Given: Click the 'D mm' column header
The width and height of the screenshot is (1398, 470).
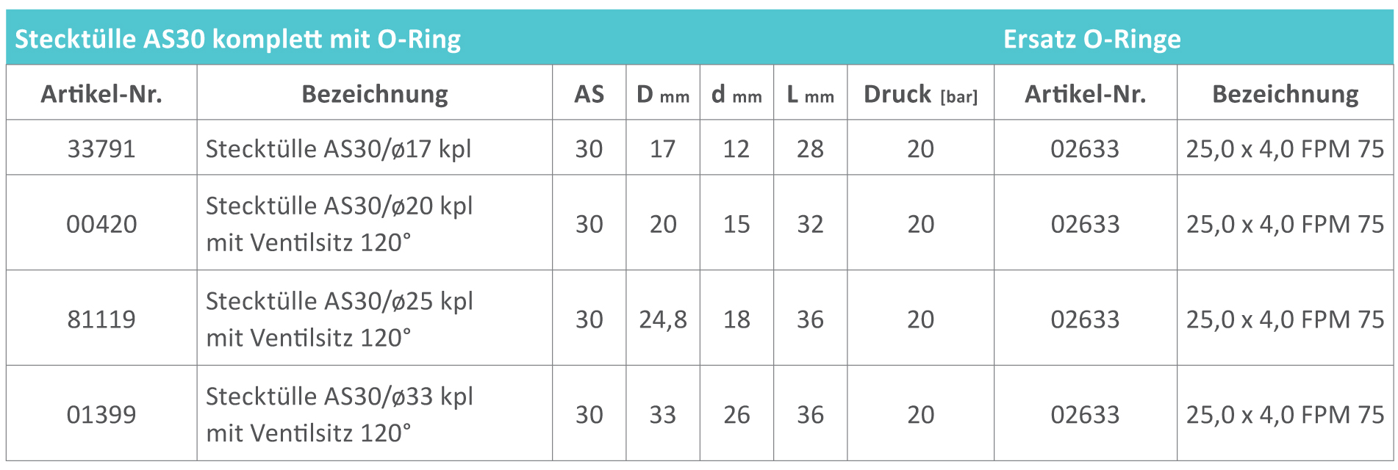Looking at the screenshot, I should (662, 94).
